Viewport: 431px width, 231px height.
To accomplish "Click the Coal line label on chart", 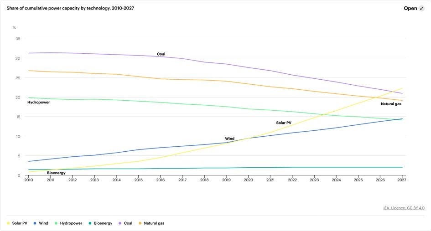I will pos(161,54).
